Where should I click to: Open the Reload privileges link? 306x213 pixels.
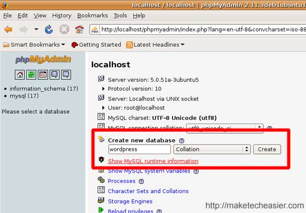tap(130, 211)
